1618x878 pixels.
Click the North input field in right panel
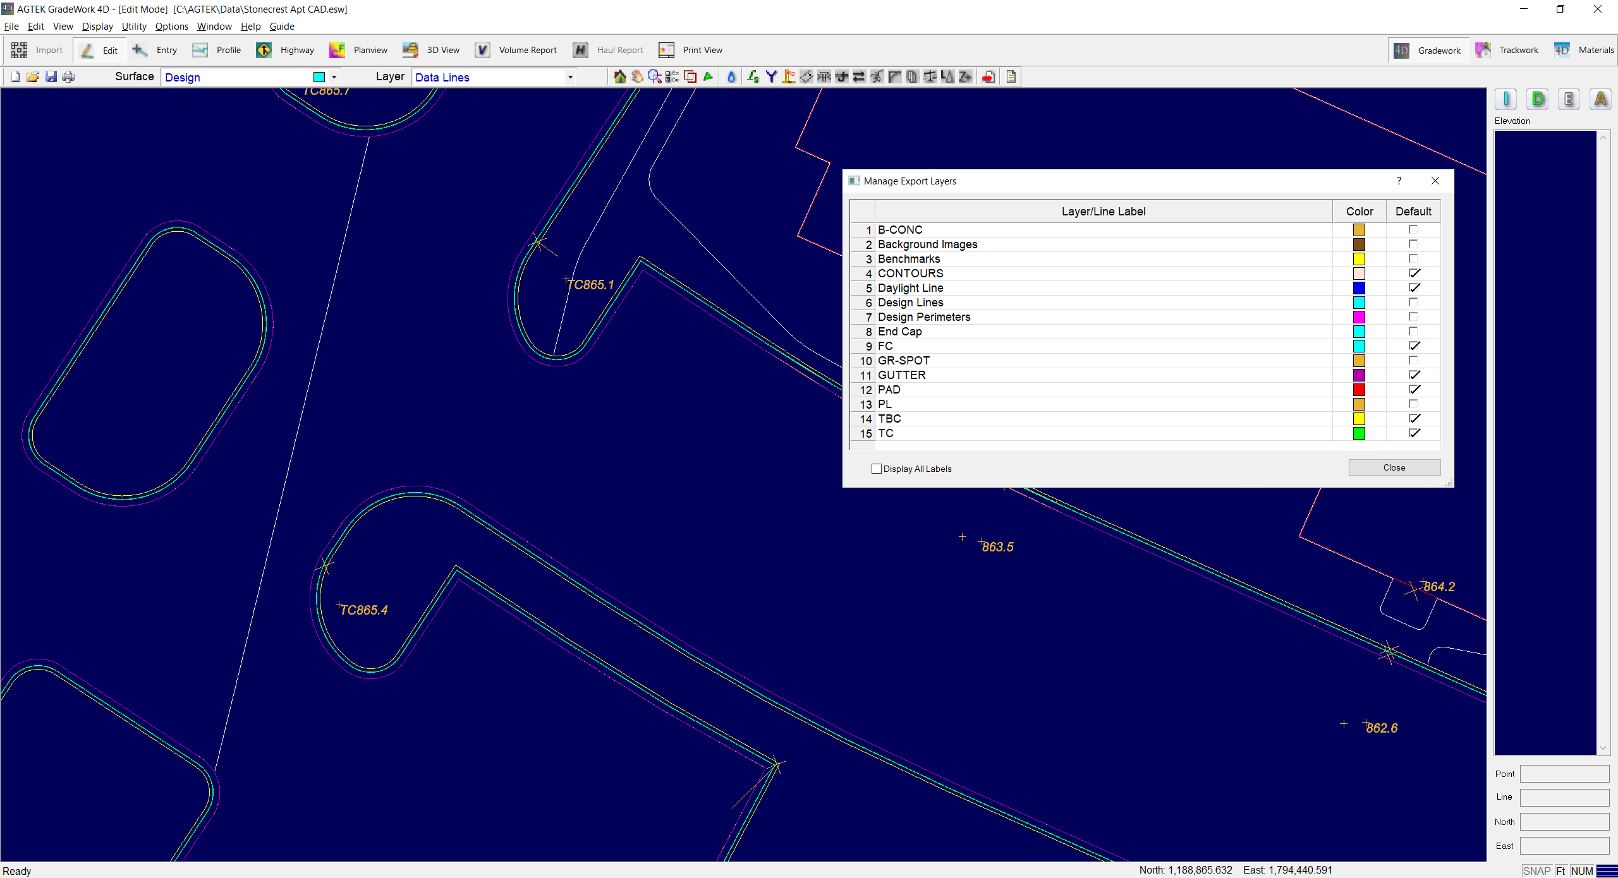[x=1564, y=822]
